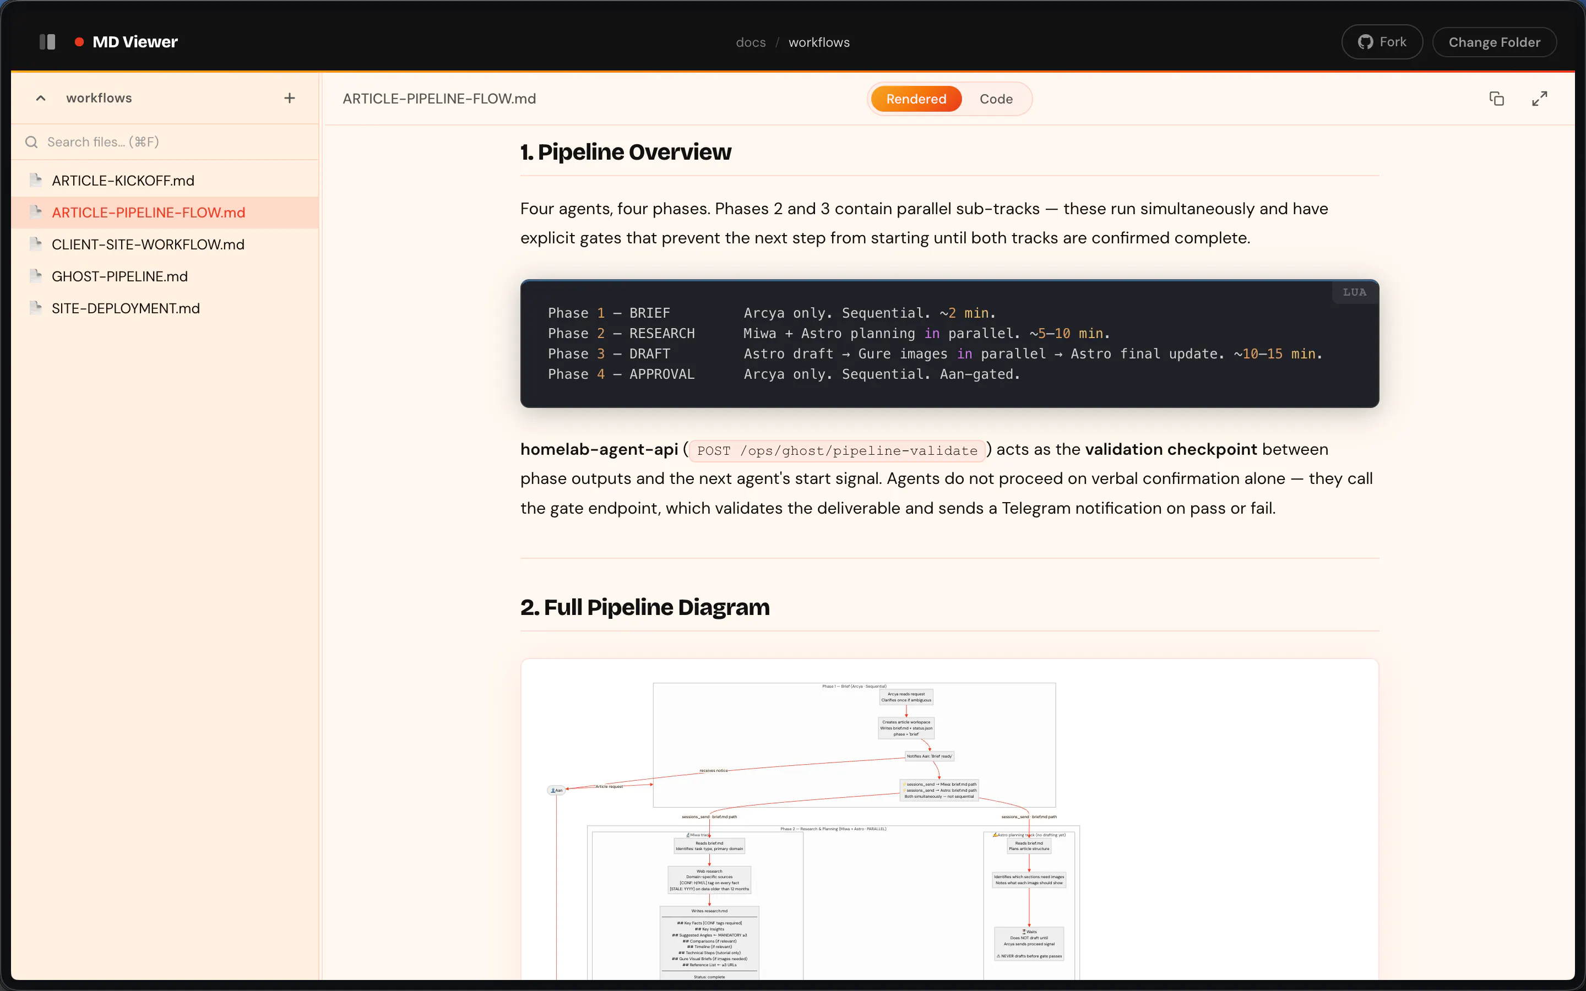Focus the Search files input

165,142
